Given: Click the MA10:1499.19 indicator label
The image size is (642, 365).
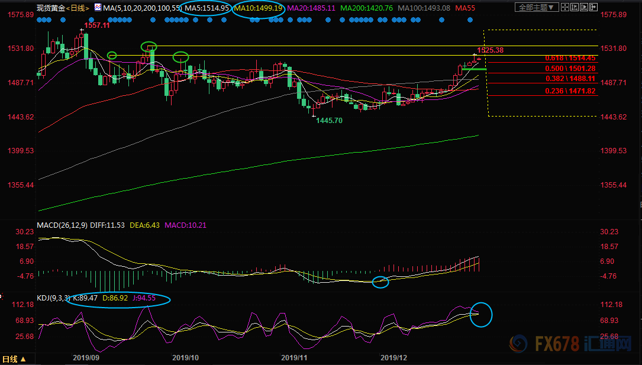Looking at the screenshot, I should pos(258,8).
